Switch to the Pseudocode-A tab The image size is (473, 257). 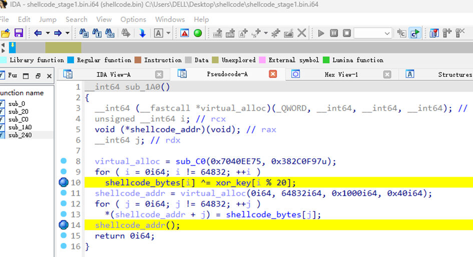click(227, 74)
